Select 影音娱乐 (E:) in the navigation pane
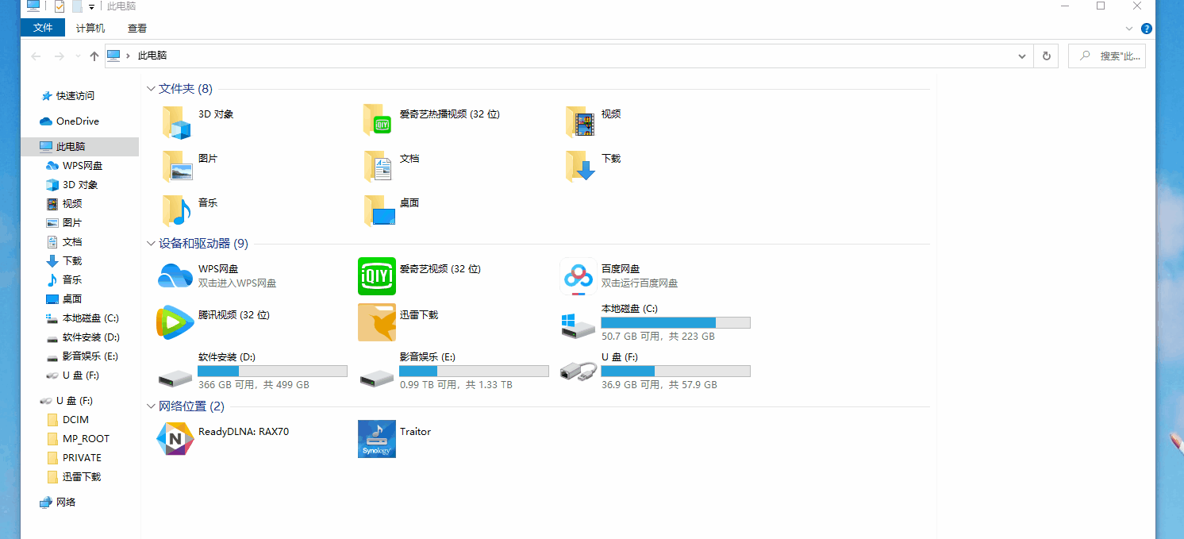 pos(90,356)
